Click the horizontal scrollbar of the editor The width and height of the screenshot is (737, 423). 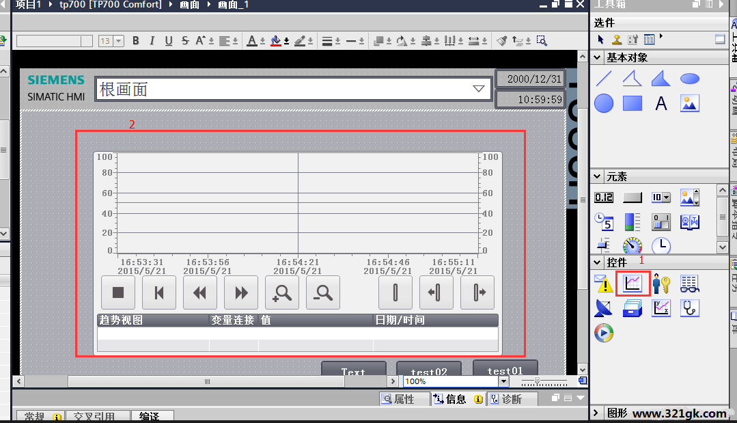click(x=206, y=381)
